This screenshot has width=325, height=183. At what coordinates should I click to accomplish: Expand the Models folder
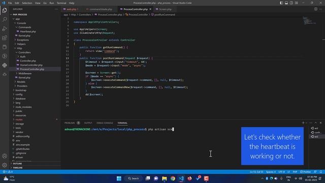tap(21, 82)
